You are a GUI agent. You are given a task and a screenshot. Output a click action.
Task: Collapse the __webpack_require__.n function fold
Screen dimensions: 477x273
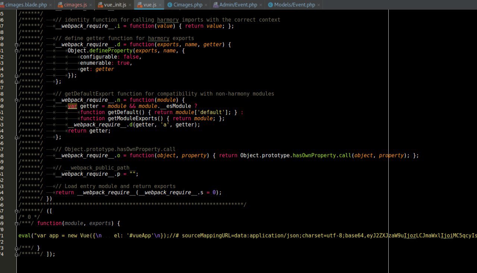click(x=16, y=100)
